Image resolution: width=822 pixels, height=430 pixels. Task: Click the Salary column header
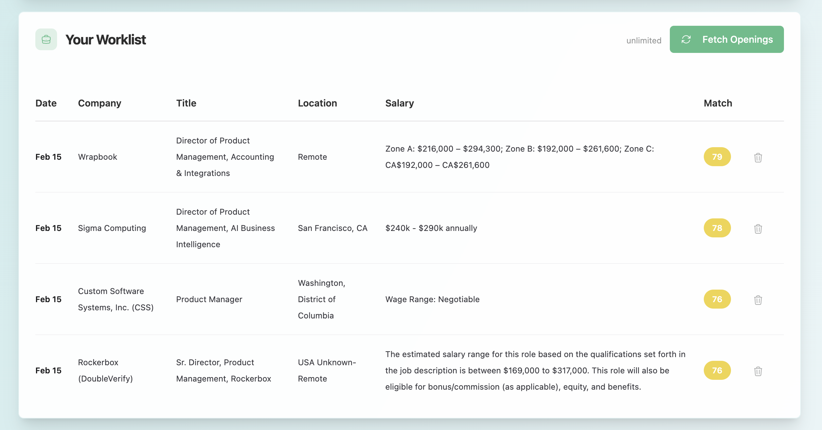(x=399, y=103)
